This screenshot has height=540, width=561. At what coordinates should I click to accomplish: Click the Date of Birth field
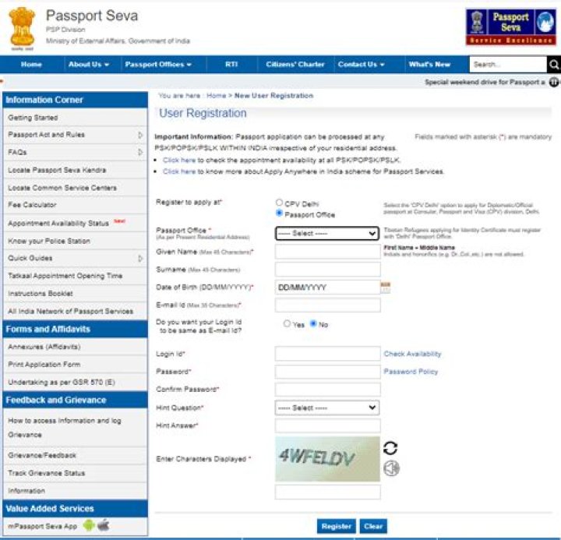(x=327, y=288)
